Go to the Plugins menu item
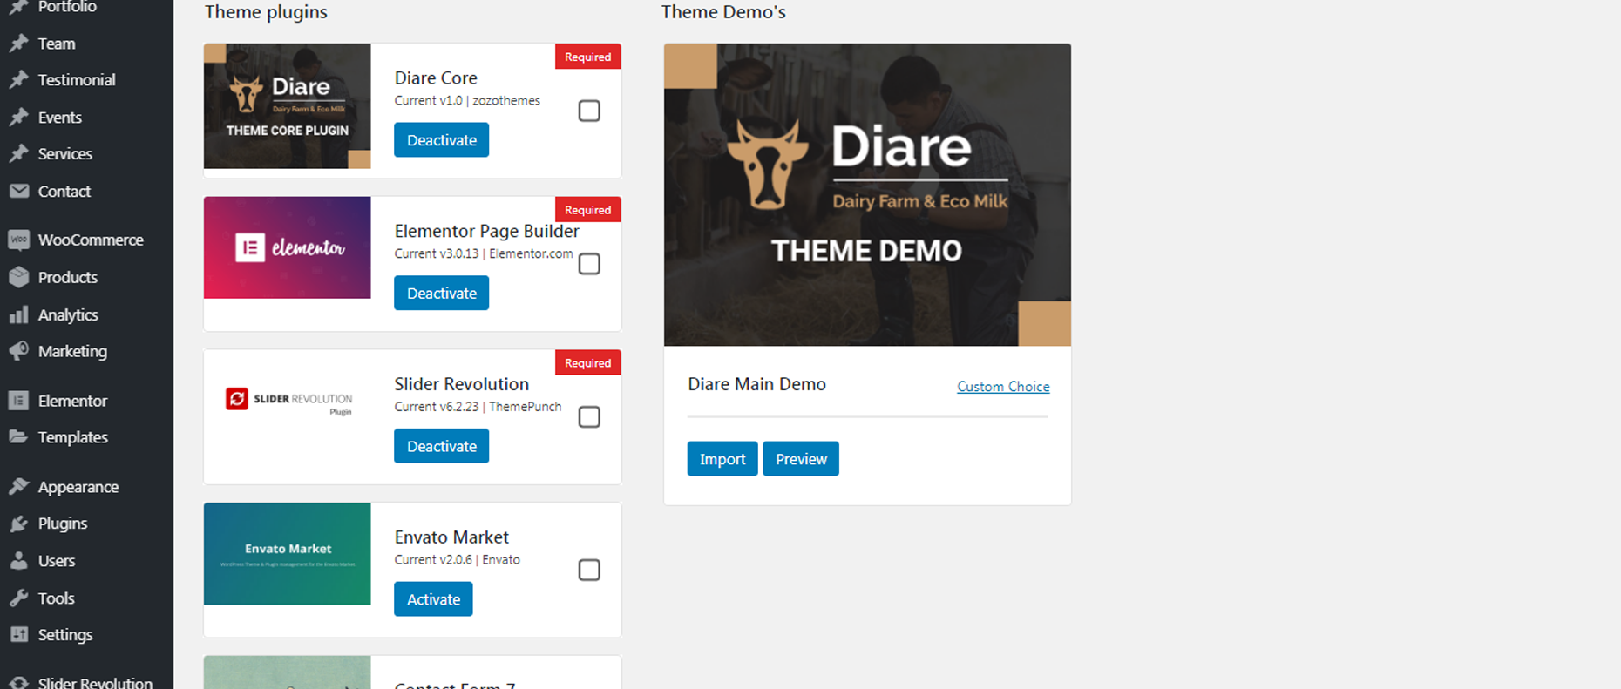The image size is (1621, 689). coord(62,524)
